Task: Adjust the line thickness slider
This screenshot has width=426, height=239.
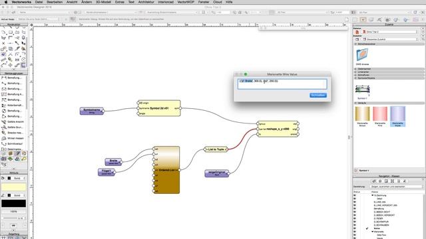Action: tap(11, 218)
